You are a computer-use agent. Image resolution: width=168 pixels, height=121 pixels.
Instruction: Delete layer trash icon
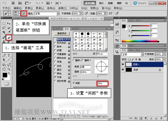161,118
